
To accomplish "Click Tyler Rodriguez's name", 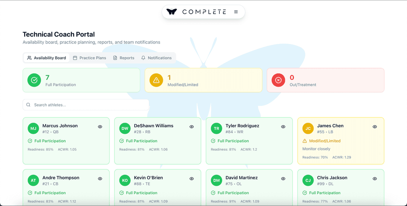I will point(242,125).
